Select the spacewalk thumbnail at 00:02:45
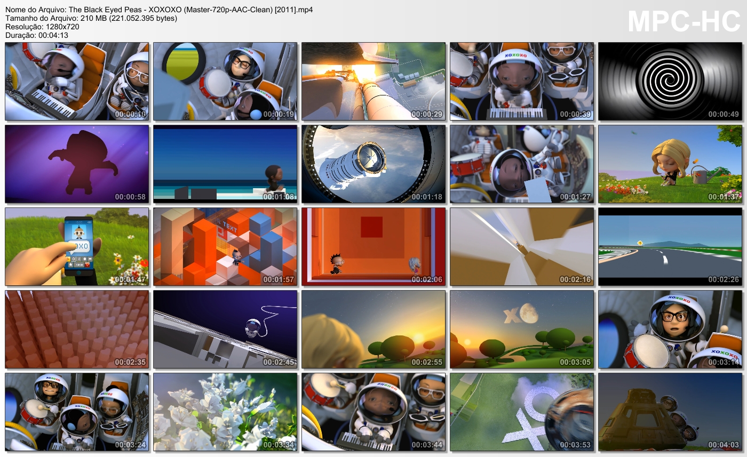Screen dimensions: 747x457 point(225,330)
